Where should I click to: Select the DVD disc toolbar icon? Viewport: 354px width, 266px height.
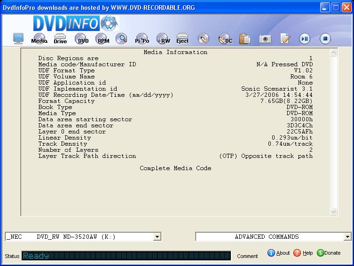pos(81,39)
